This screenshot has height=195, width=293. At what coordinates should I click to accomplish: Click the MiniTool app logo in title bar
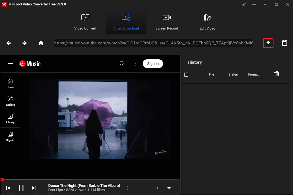4,4
